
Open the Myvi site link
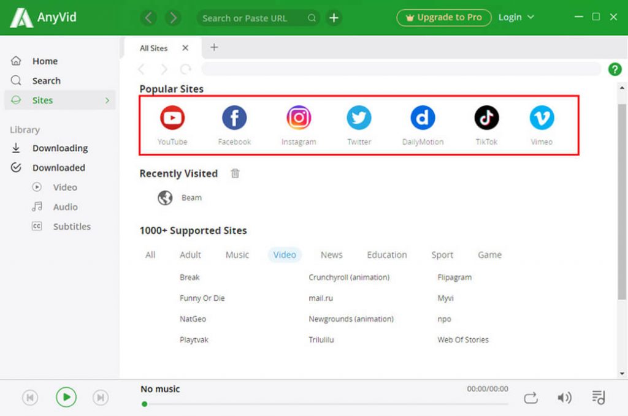coord(445,298)
